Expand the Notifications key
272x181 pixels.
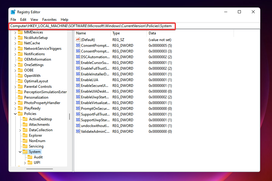15,54
